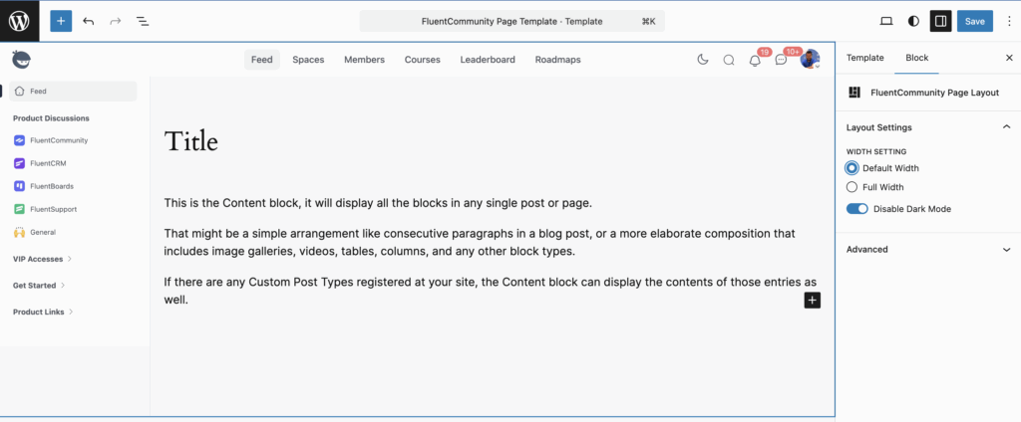Open the General space link
This screenshot has height=422, width=1021.
click(42, 232)
